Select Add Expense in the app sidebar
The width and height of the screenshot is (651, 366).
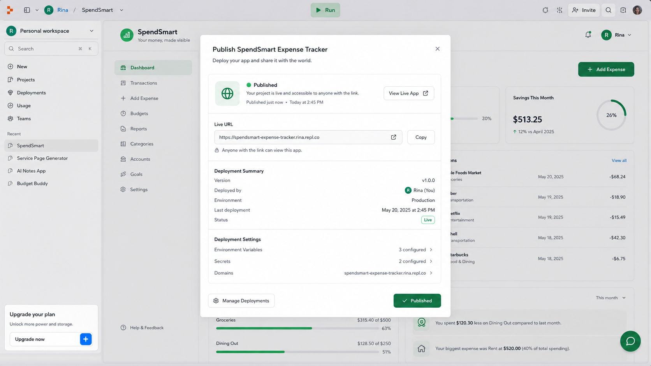(x=153, y=98)
